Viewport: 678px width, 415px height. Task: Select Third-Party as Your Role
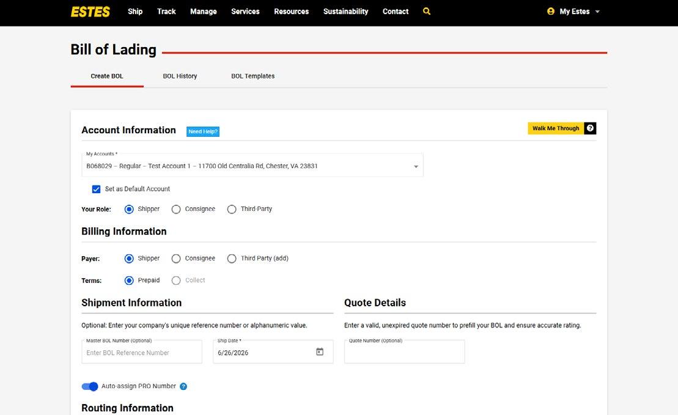[x=232, y=209]
